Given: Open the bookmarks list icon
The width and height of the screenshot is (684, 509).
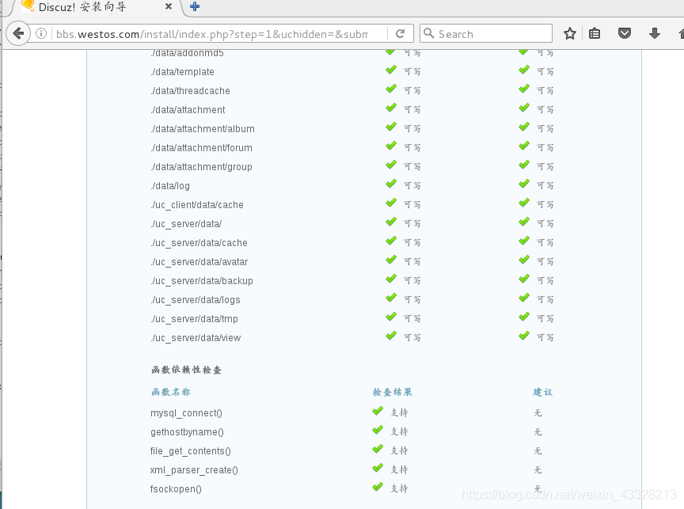Looking at the screenshot, I should [x=595, y=33].
